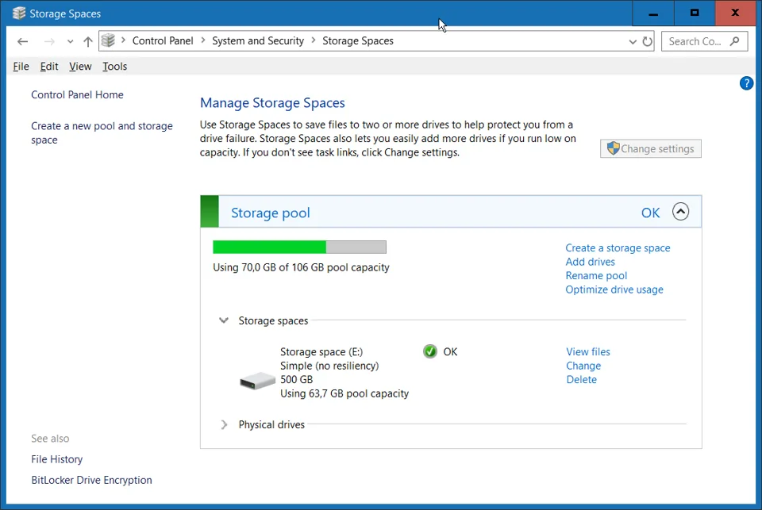The width and height of the screenshot is (762, 510).
Task: Click the search magnifier icon
Action: [x=735, y=41]
